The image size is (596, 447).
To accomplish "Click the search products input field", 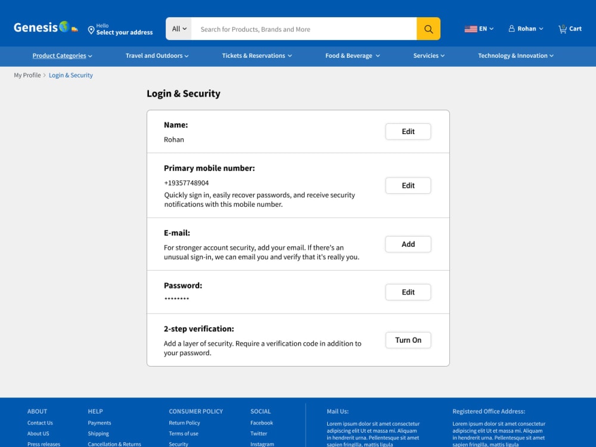I will 304,29.
